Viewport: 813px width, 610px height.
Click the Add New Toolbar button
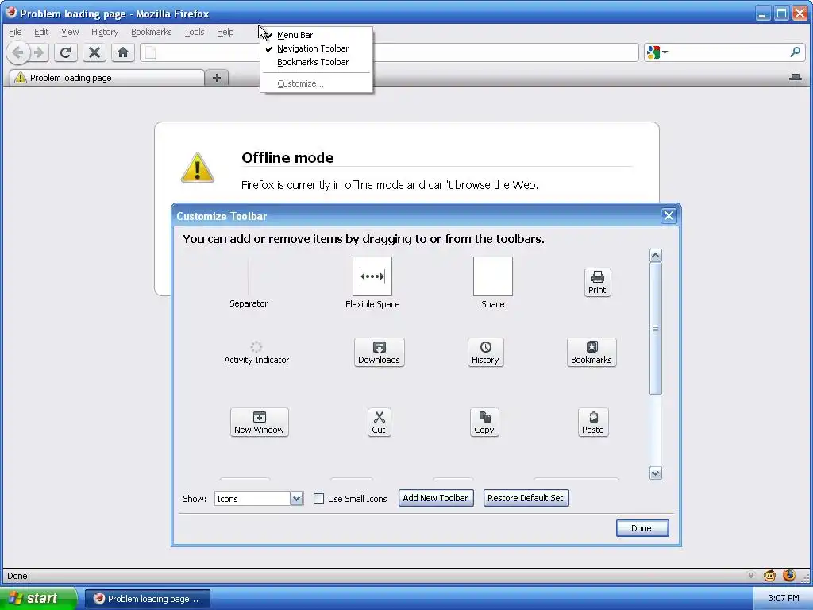(436, 498)
